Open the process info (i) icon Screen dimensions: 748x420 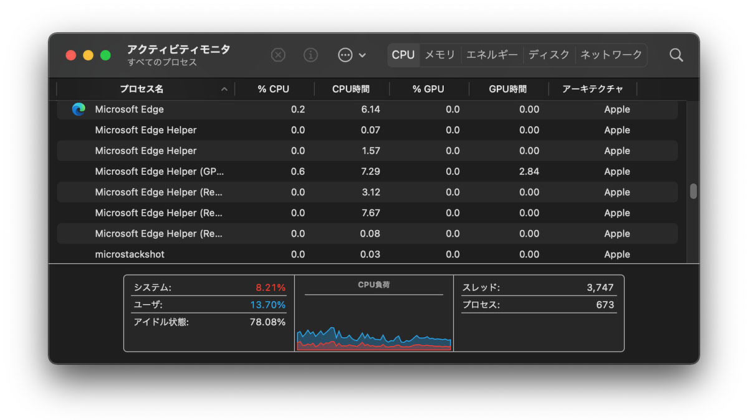coord(310,55)
